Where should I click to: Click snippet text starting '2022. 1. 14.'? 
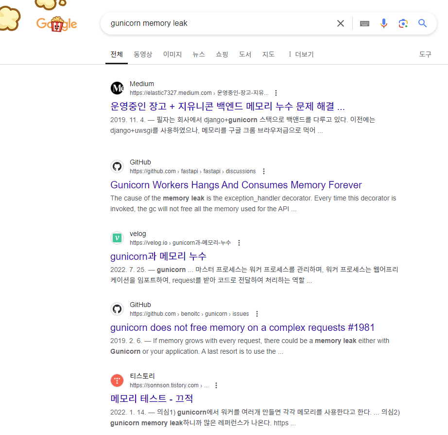tap(255, 417)
